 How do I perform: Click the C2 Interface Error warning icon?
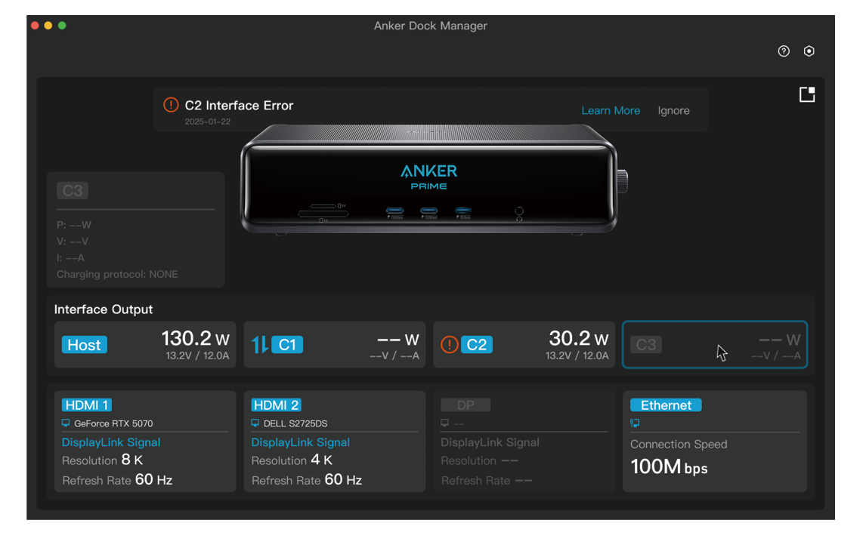click(171, 105)
